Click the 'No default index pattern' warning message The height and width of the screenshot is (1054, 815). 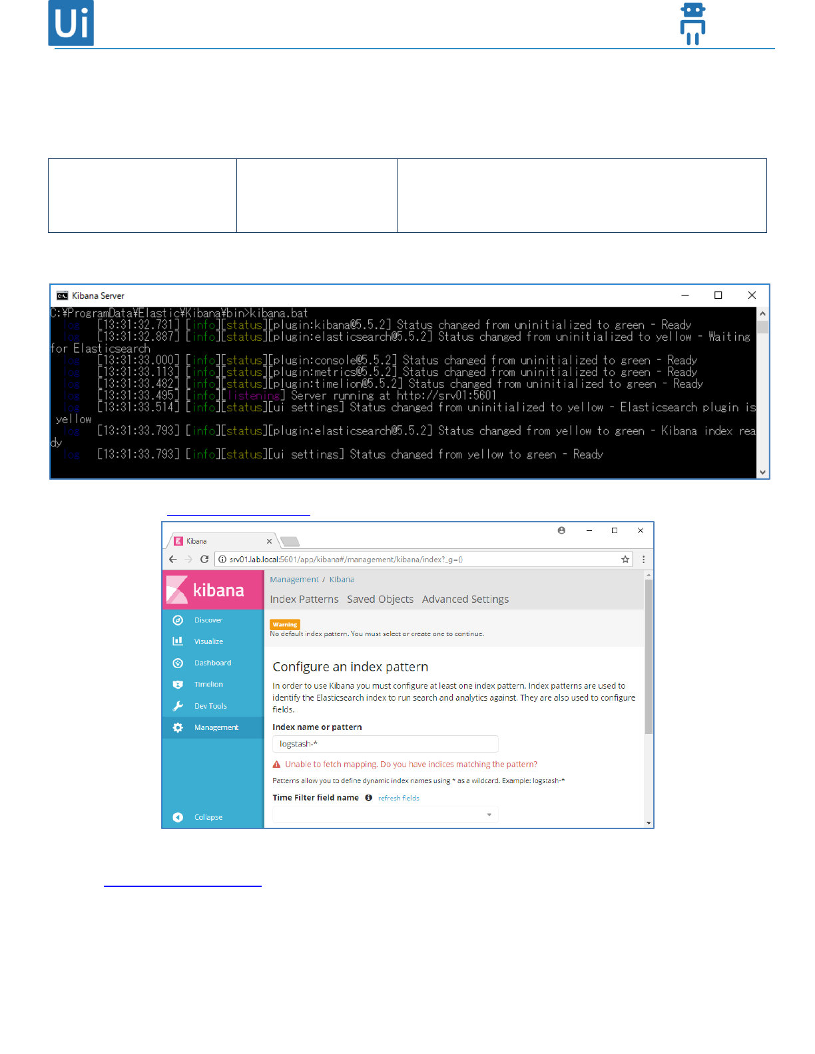(x=377, y=634)
